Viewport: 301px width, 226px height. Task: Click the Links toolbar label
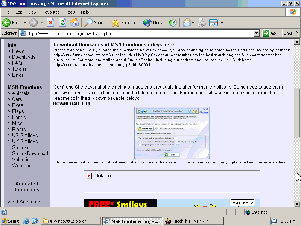point(288,33)
